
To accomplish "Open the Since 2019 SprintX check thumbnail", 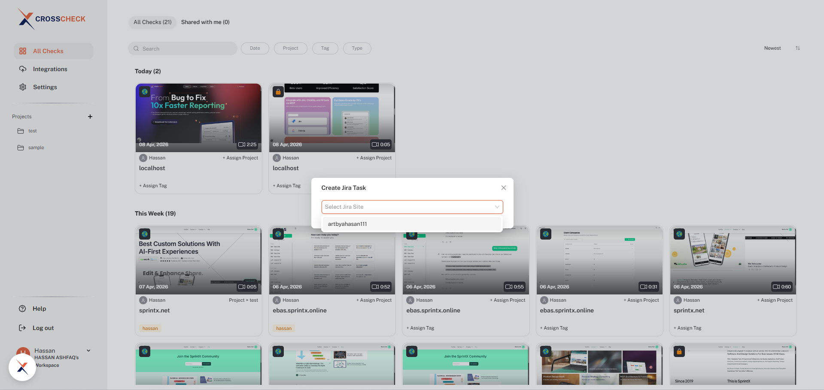I will click(x=733, y=364).
